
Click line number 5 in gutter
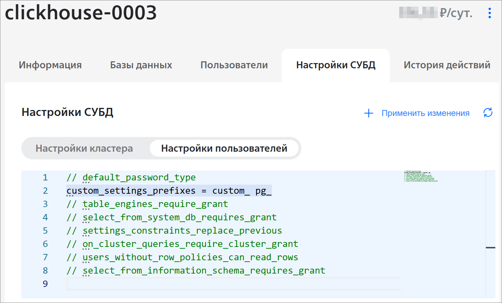coord(45,230)
